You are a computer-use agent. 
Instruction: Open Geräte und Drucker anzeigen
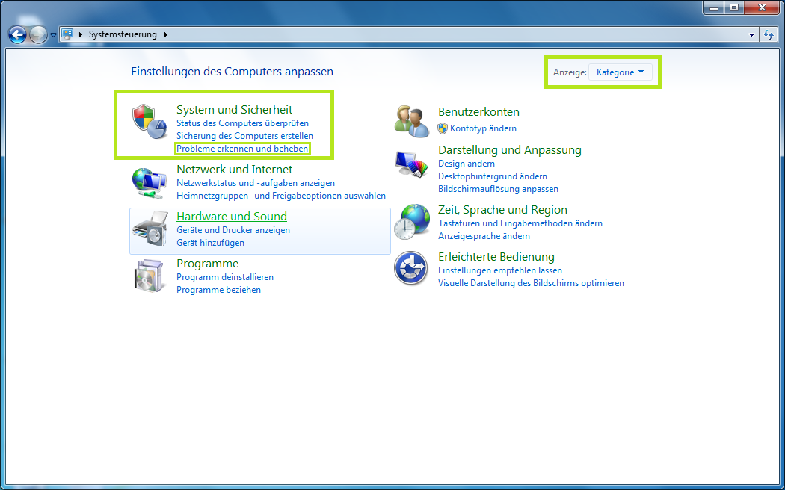point(233,230)
